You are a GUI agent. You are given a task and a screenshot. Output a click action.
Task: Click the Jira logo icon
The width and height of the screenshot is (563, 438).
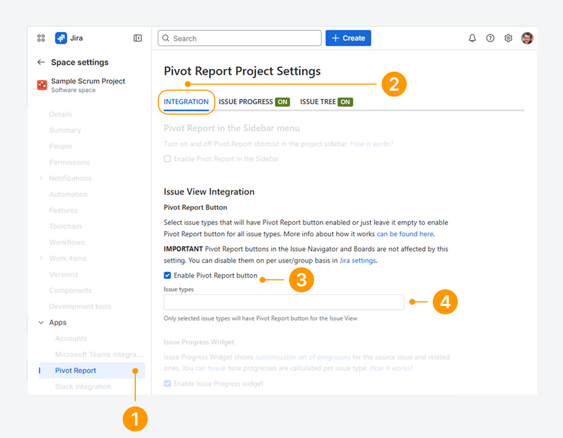click(61, 38)
